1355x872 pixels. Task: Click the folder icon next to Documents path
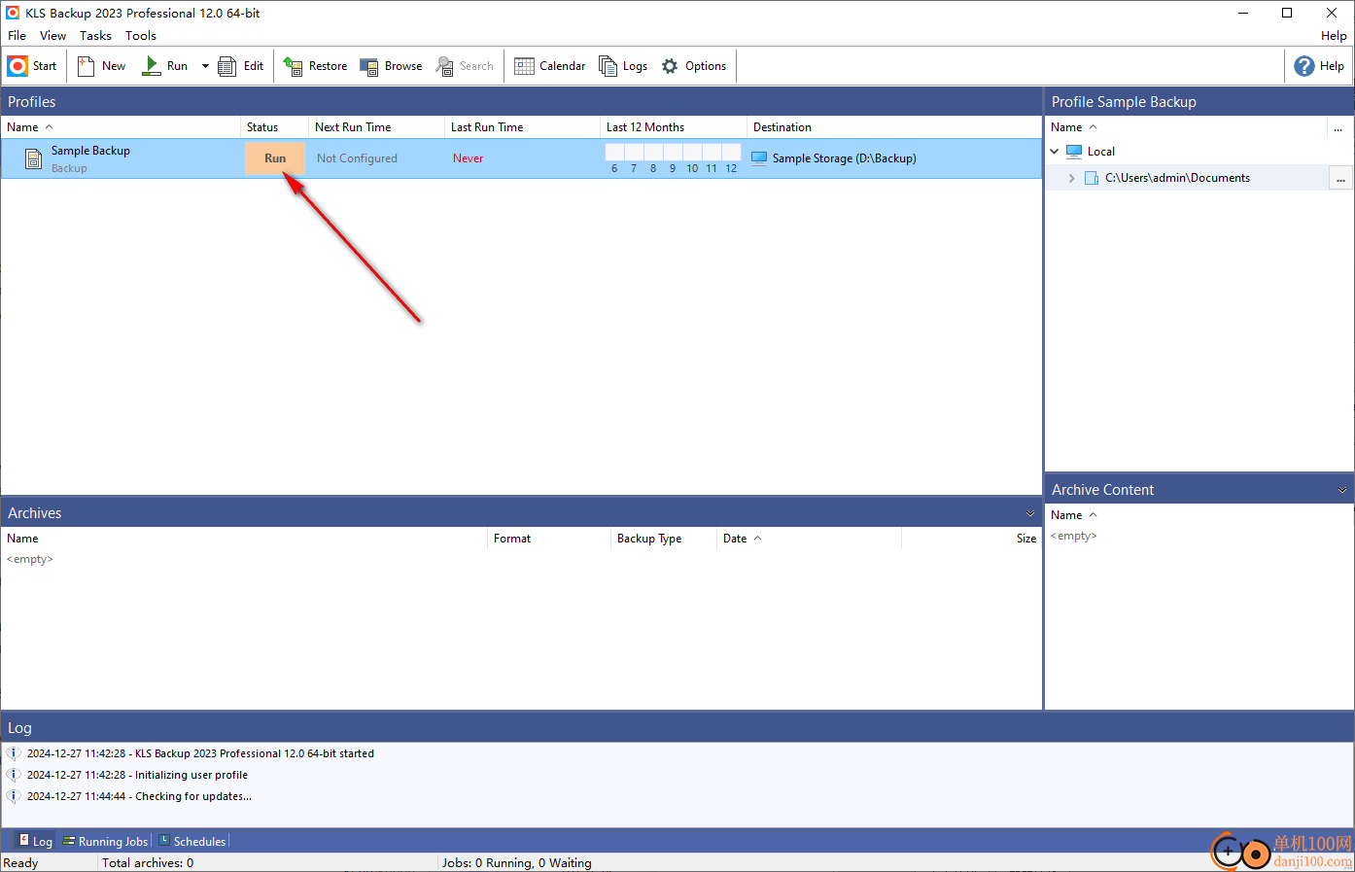click(x=1092, y=178)
